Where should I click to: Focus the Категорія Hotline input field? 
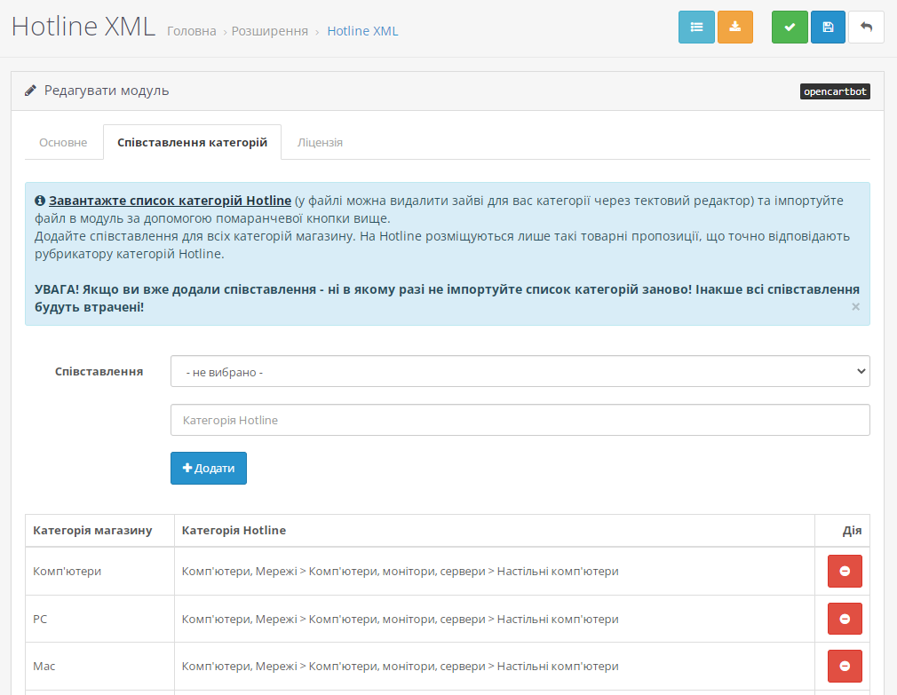520,420
